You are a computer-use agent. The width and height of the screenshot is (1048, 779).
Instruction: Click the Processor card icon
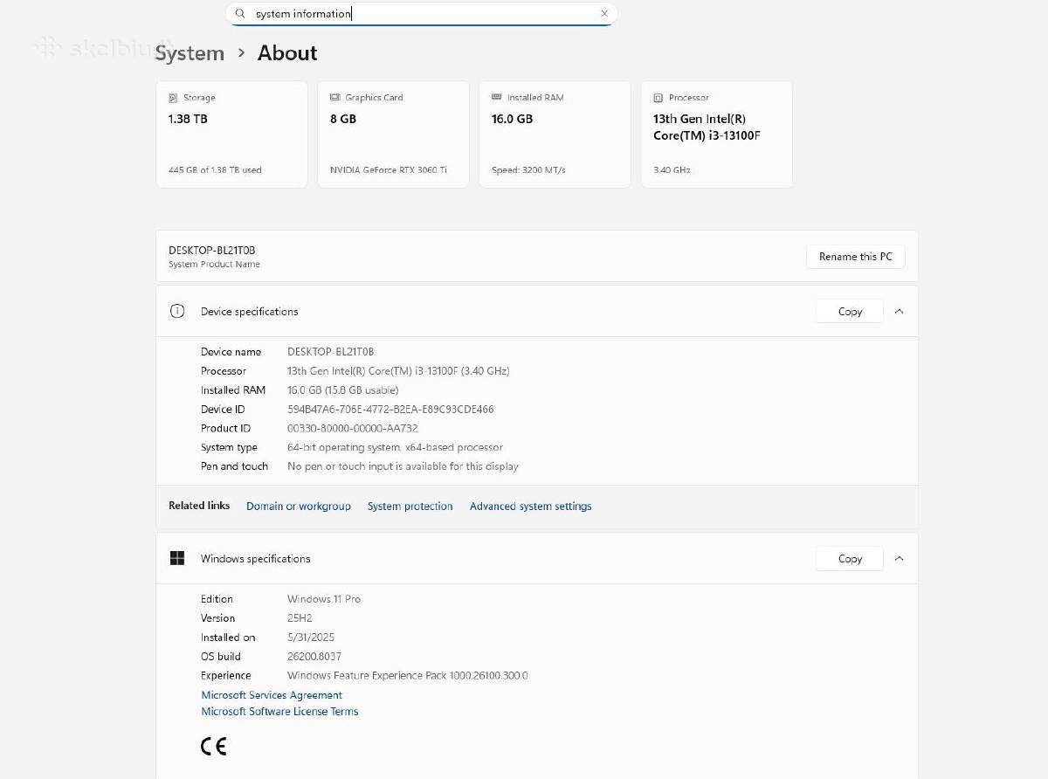click(658, 98)
